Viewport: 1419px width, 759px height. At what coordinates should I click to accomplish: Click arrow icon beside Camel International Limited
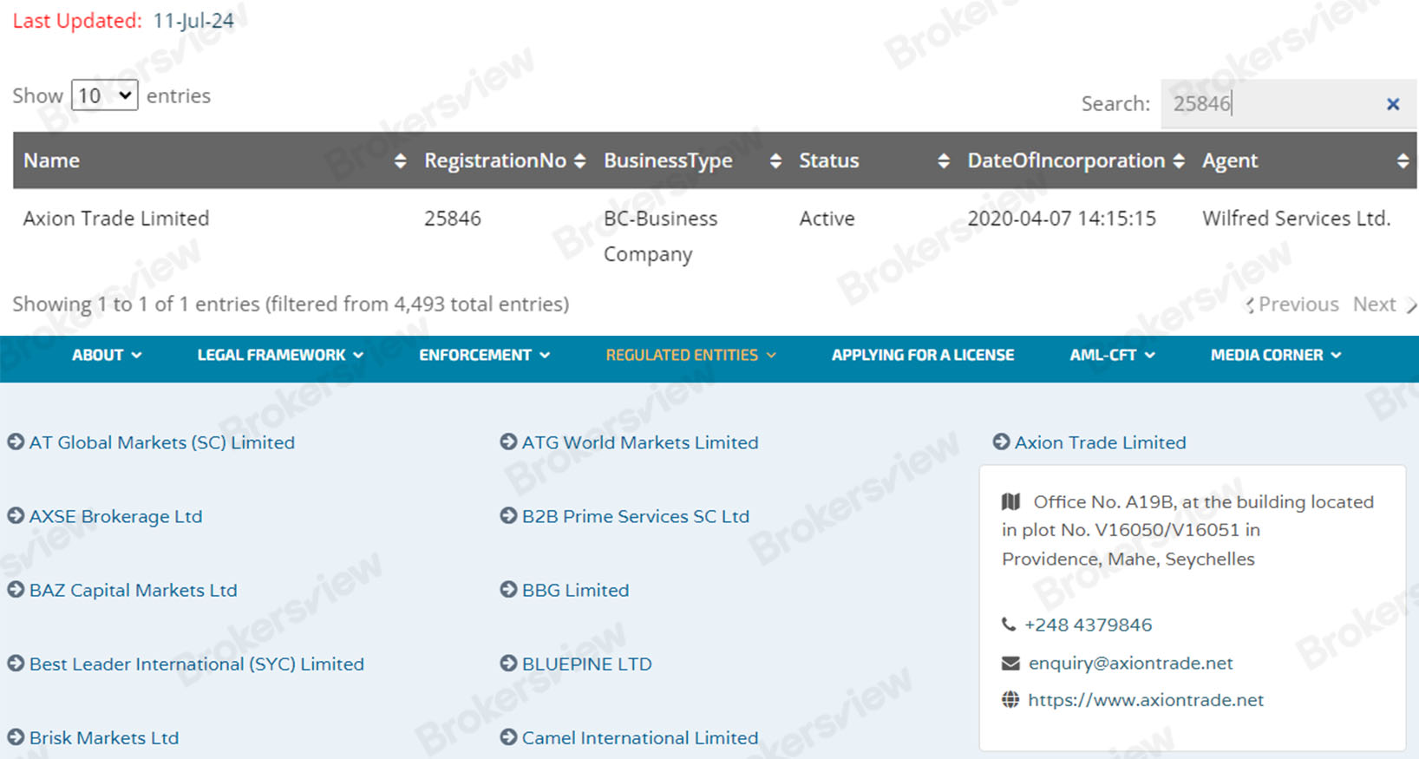[508, 736]
